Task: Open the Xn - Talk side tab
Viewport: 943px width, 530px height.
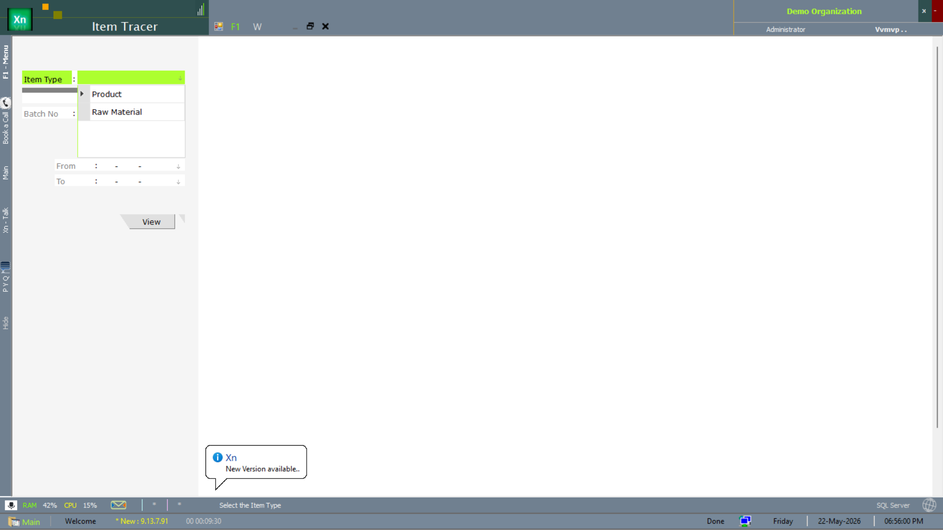Action: click(x=5, y=220)
